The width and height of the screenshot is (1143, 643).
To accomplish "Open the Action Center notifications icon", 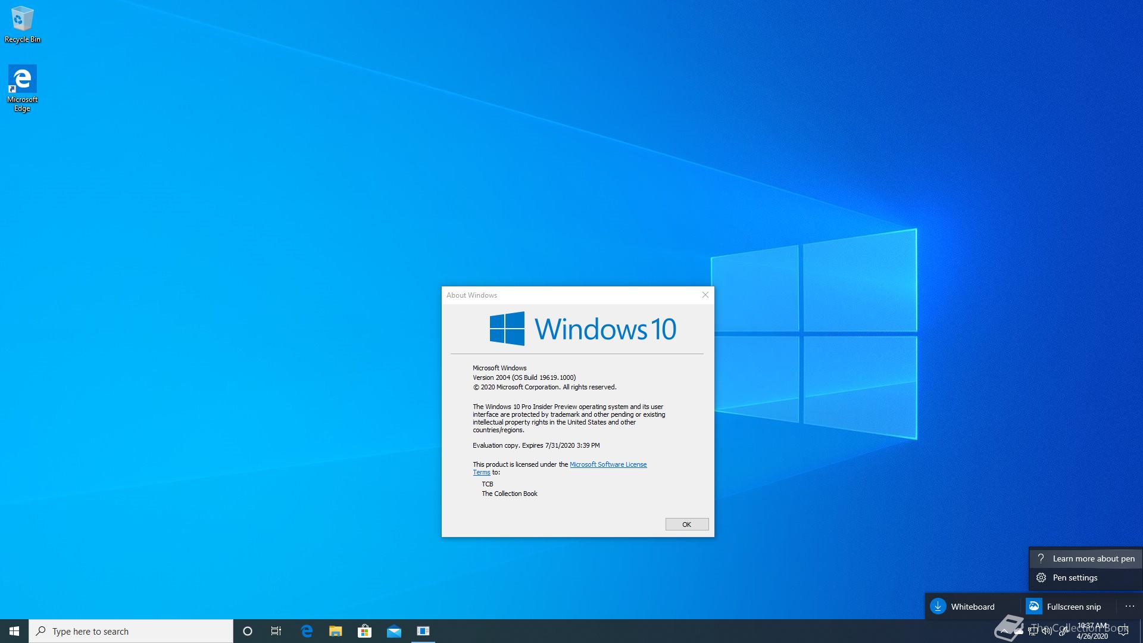I will [1123, 631].
